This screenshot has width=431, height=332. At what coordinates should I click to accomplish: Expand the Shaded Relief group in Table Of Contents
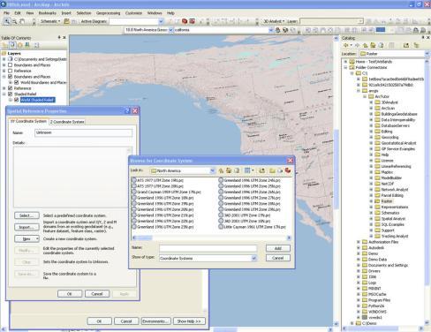(x=4, y=94)
